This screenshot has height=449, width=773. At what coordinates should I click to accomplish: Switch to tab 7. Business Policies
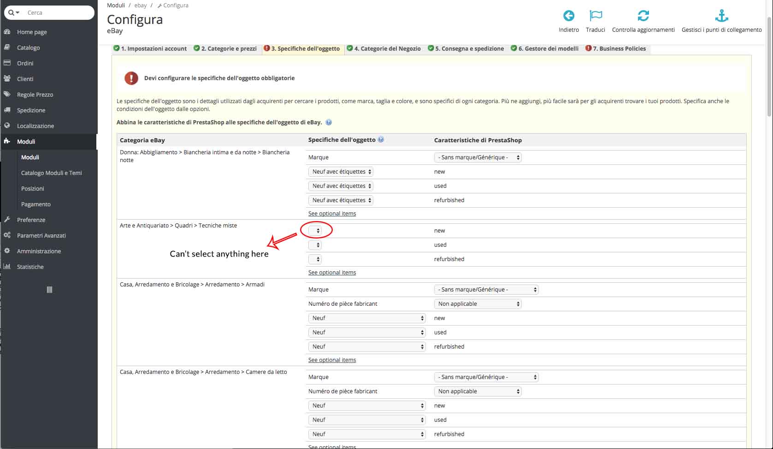pyautogui.click(x=616, y=49)
